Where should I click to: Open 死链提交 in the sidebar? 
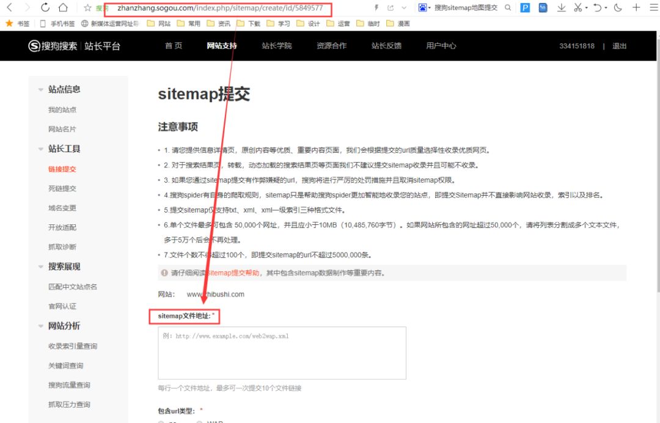point(62,188)
